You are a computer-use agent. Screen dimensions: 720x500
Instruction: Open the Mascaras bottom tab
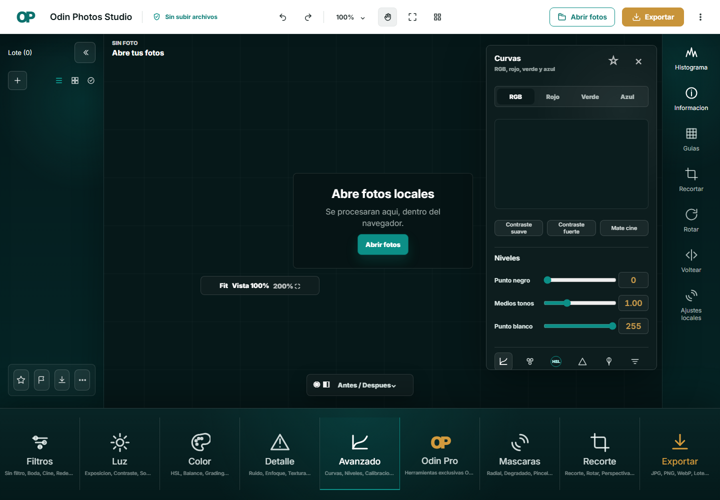click(519, 453)
